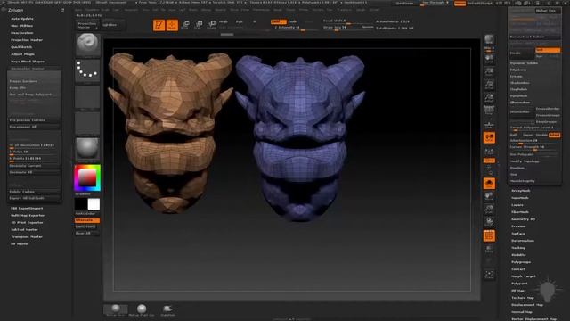570x321 pixels.
Task: Click the Divide button
Action: click(x=522, y=53)
